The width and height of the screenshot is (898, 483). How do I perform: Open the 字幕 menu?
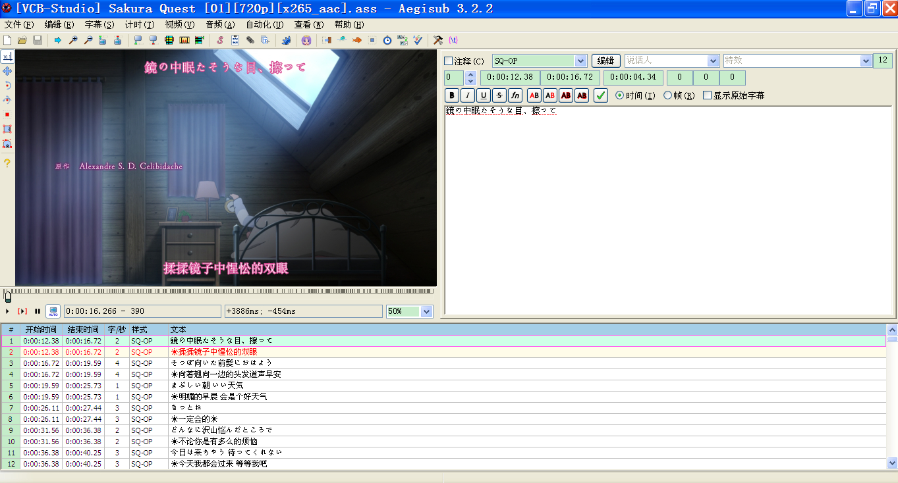coord(99,24)
